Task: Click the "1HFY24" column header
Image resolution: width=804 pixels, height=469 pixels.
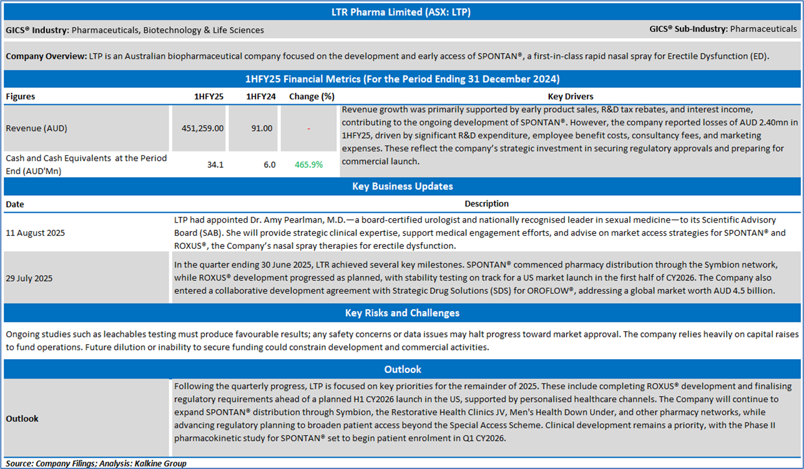Action: (261, 97)
